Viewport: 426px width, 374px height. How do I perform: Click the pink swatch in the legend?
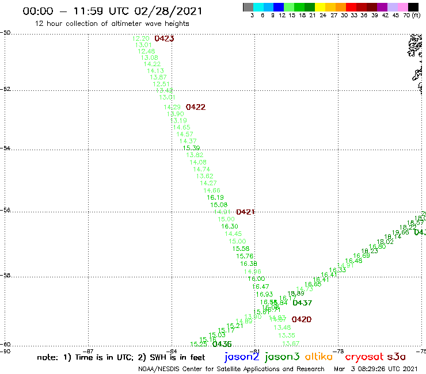402,7
